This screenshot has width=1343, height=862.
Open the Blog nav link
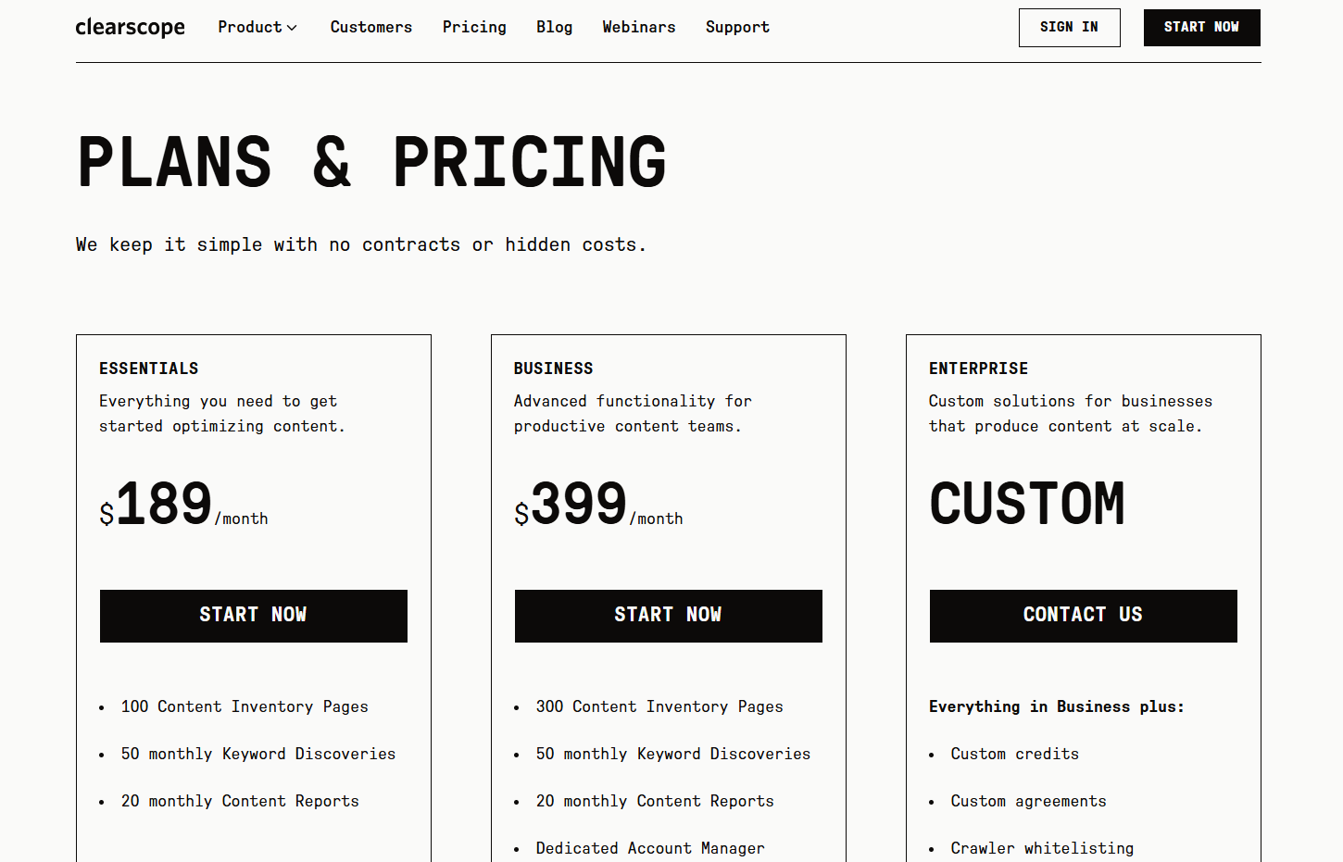point(554,28)
